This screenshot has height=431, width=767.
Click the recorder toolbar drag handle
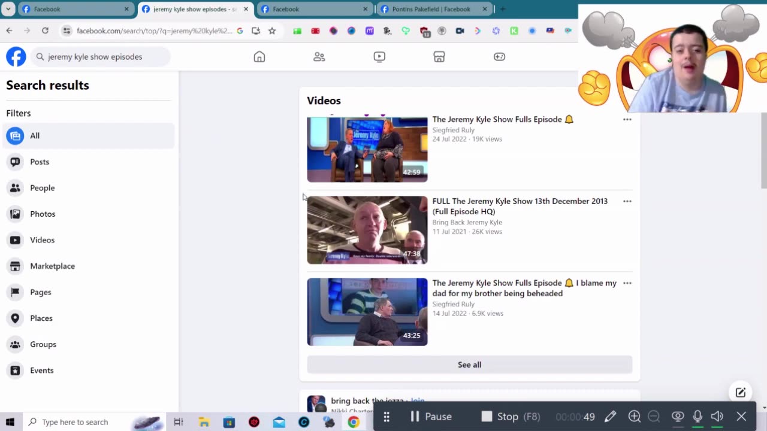[x=386, y=417]
